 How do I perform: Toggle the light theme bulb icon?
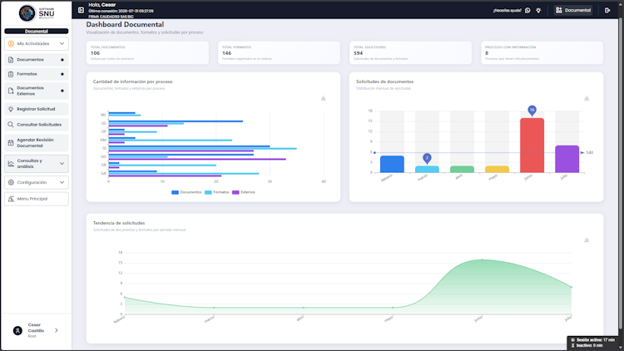coord(538,10)
